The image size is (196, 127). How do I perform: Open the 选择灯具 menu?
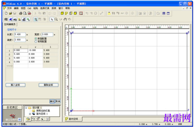coord(45,8)
